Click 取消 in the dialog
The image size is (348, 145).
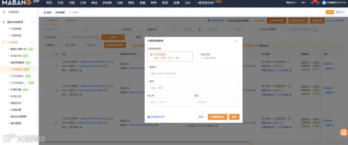(201, 117)
